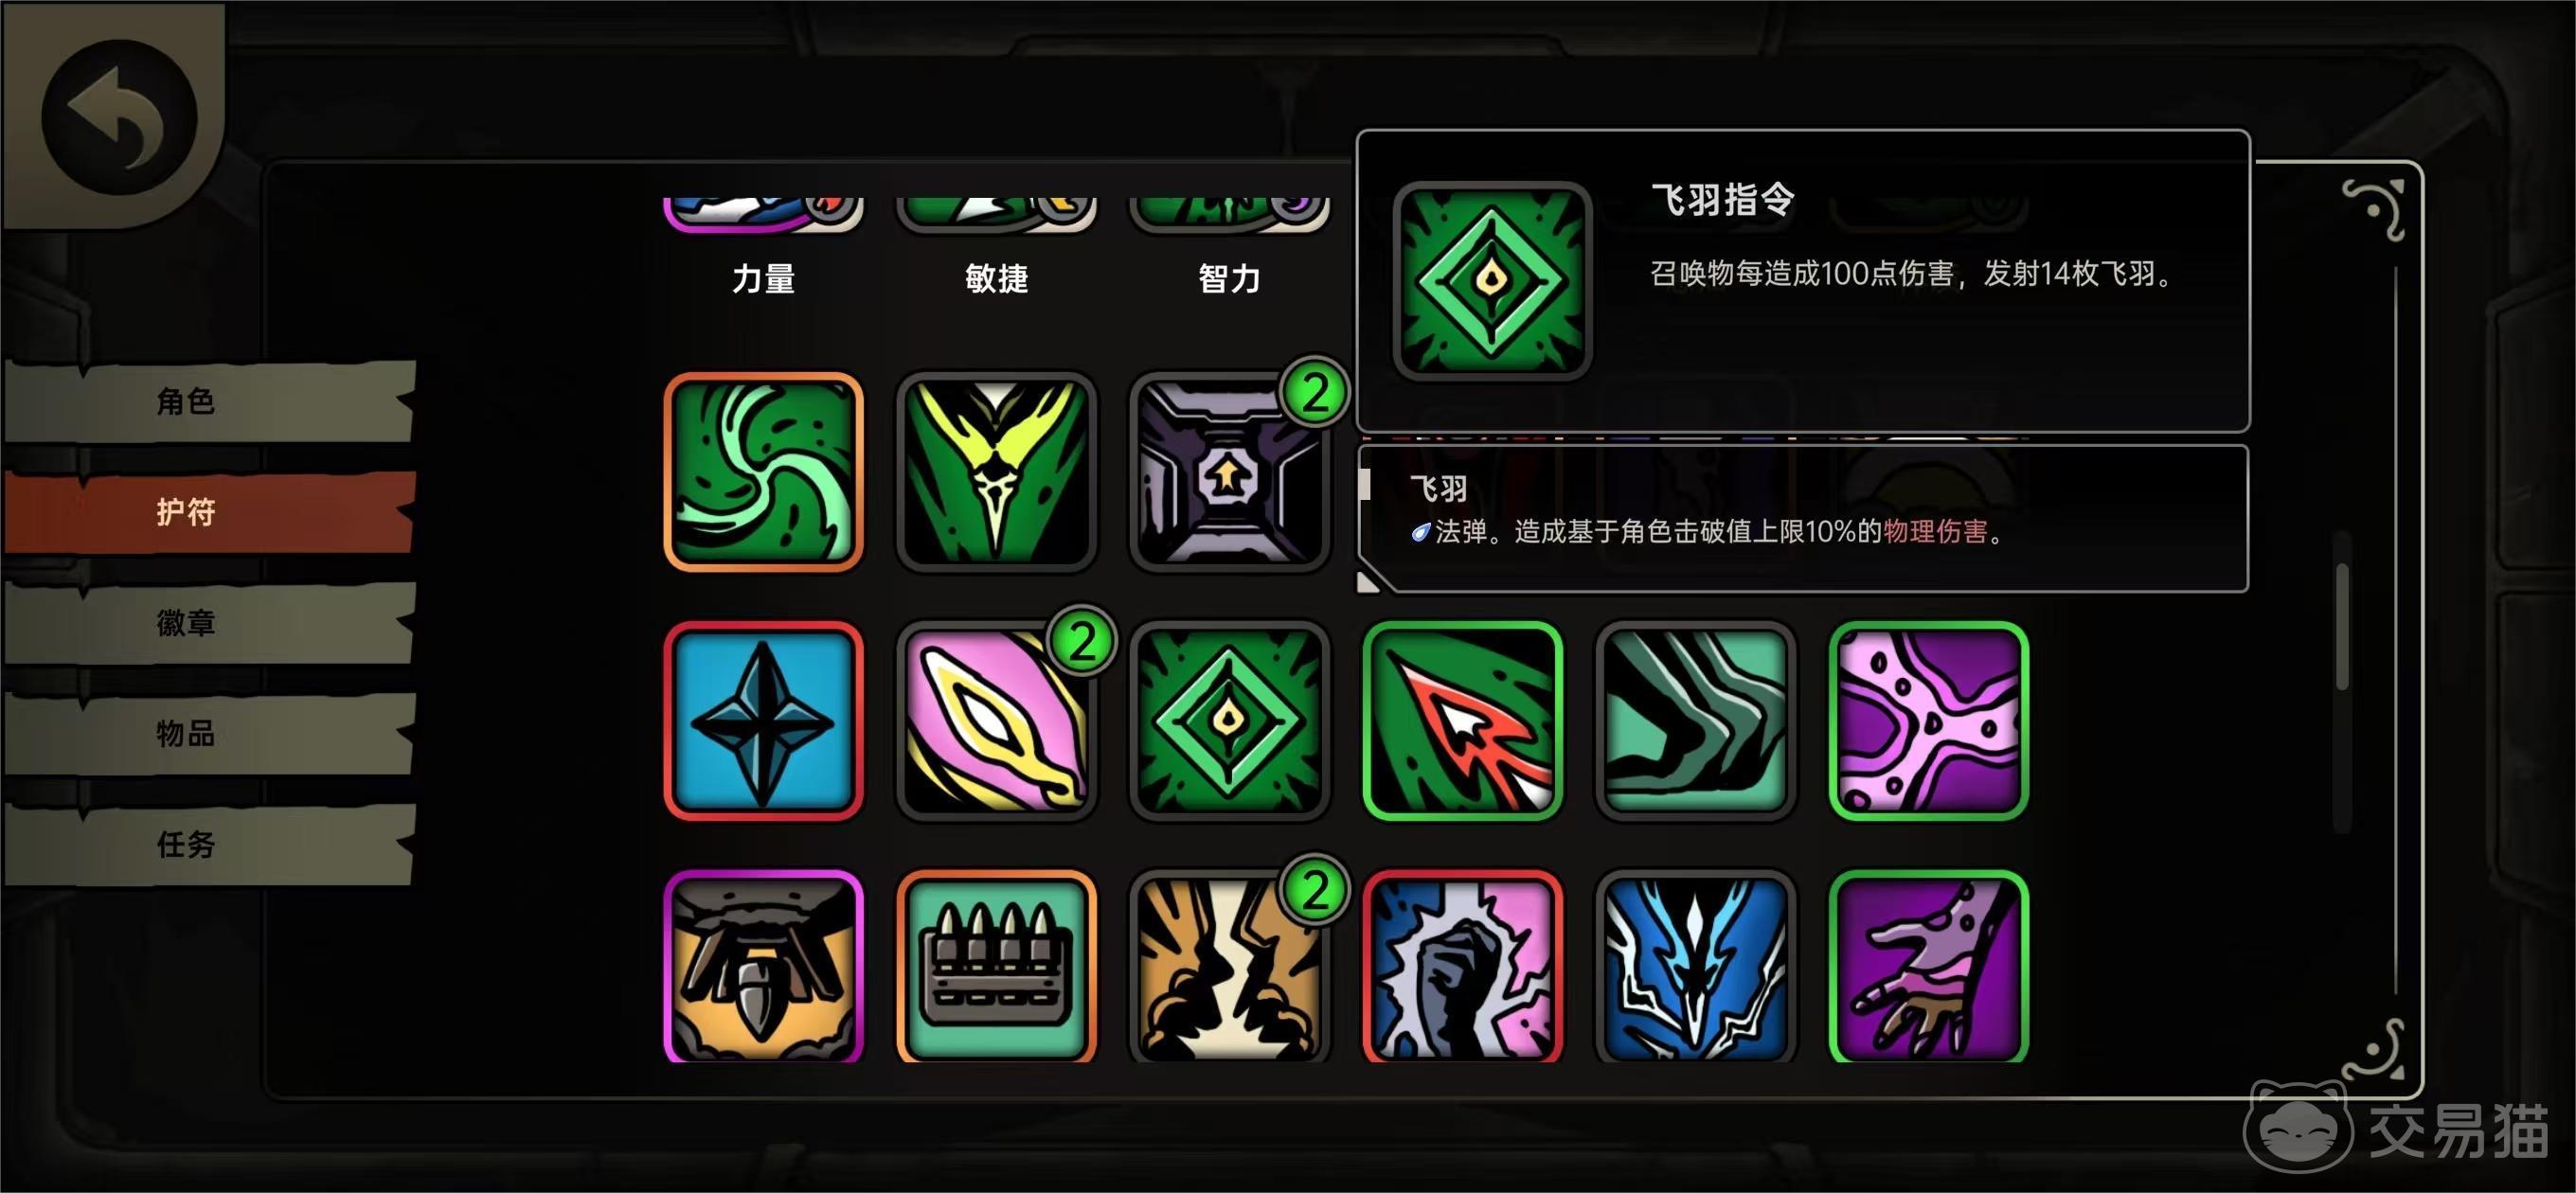The width and height of the screenshot is (2576, 1193).
Task: Select the teal claw slash charm
Action: pyautogui.click(x=1695, y=721)
